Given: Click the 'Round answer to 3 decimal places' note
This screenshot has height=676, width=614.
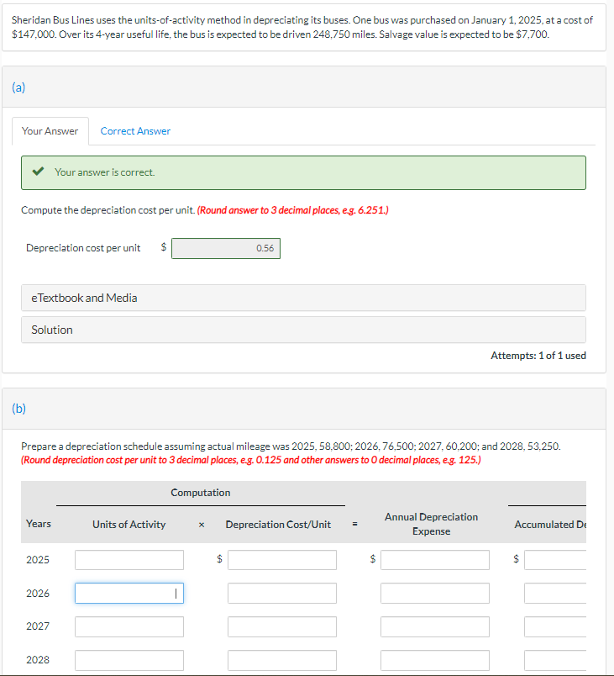Looking at the screenshot, I should [x=293, y=210].
